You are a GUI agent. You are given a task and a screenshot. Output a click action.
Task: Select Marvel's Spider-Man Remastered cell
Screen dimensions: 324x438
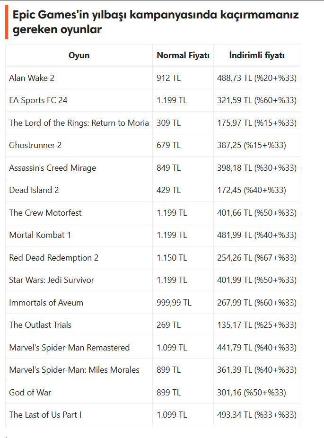(69, 348)
